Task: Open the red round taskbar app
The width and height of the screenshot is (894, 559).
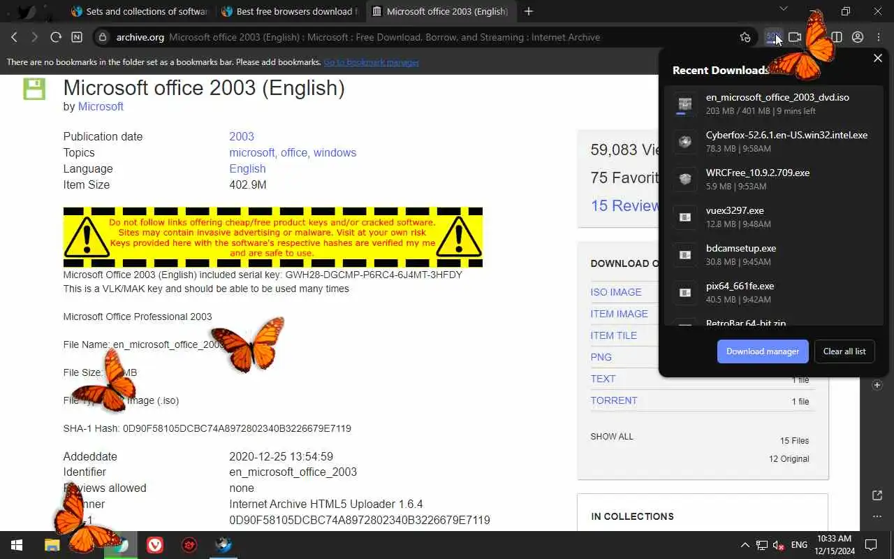Action: coord(189,545)
